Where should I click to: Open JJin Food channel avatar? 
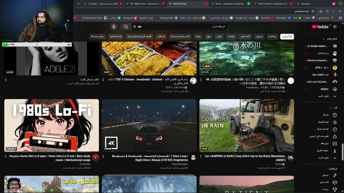[x=193, y=81]
